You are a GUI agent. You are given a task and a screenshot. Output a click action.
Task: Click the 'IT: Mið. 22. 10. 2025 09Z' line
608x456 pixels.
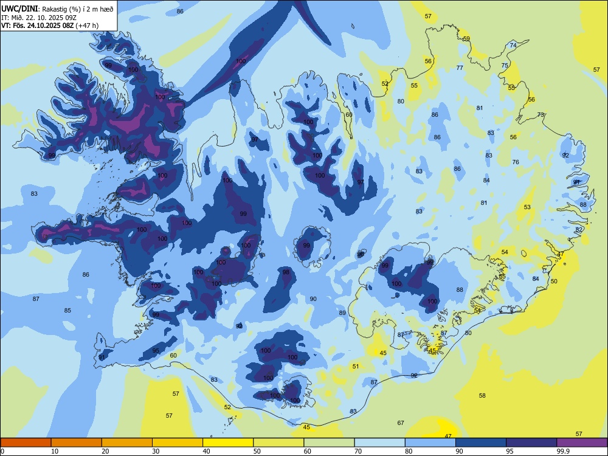[x=39, y=18]
